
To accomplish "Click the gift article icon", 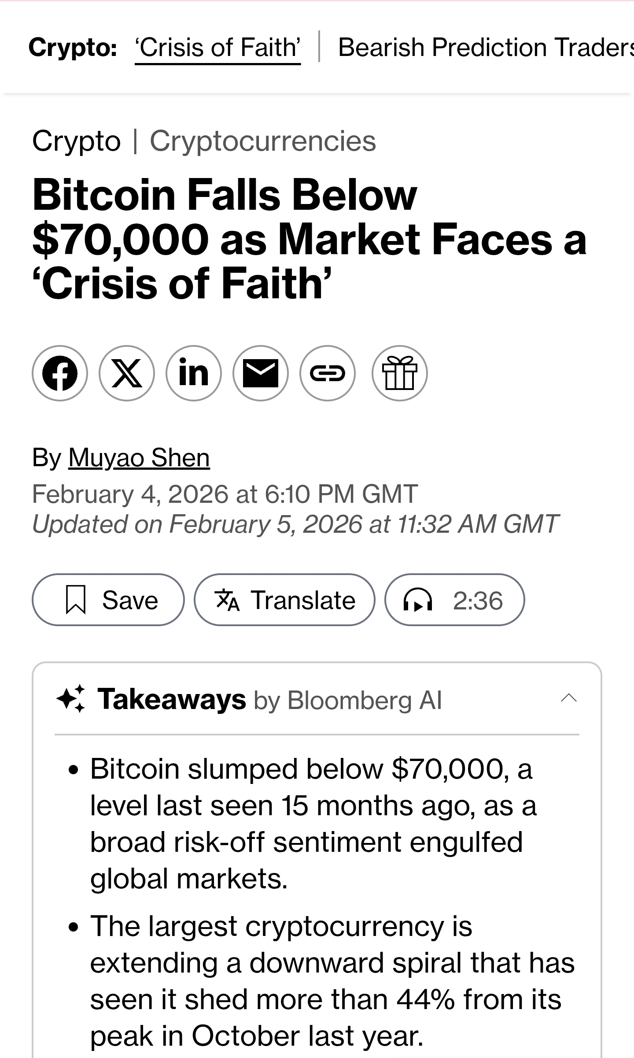I will click(x=399, y=373).
